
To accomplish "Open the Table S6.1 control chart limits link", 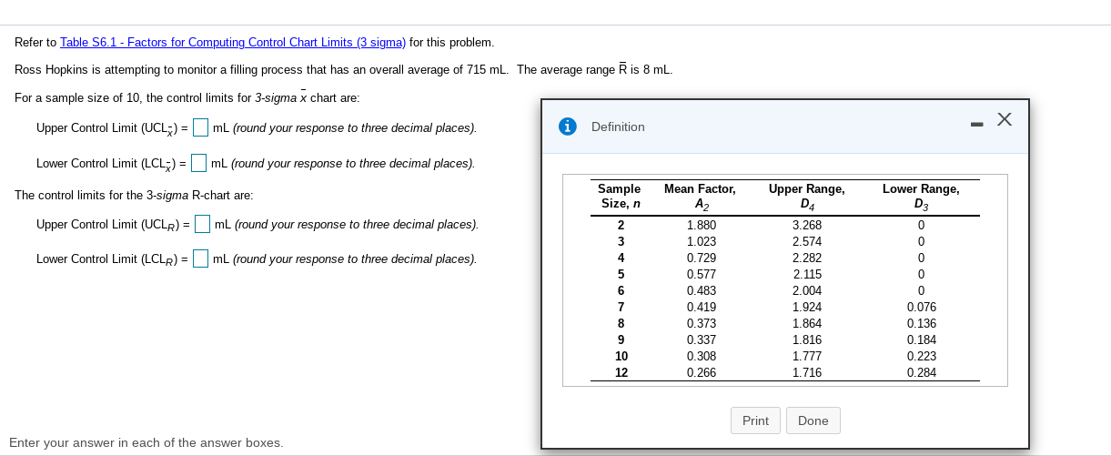I will pyautogui.click(x=233, y=43).
